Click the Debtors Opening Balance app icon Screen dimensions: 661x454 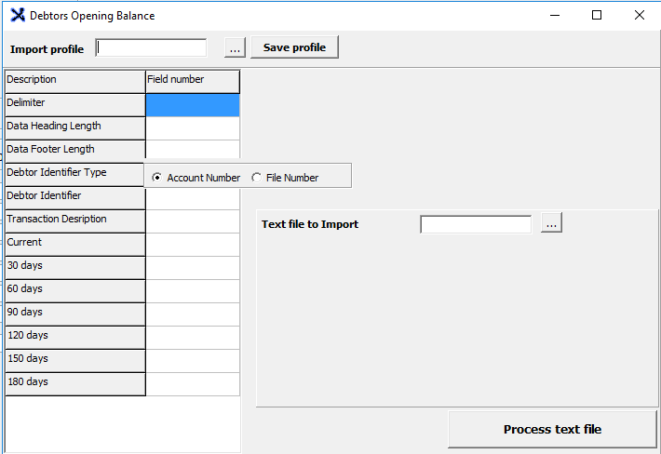17,16
